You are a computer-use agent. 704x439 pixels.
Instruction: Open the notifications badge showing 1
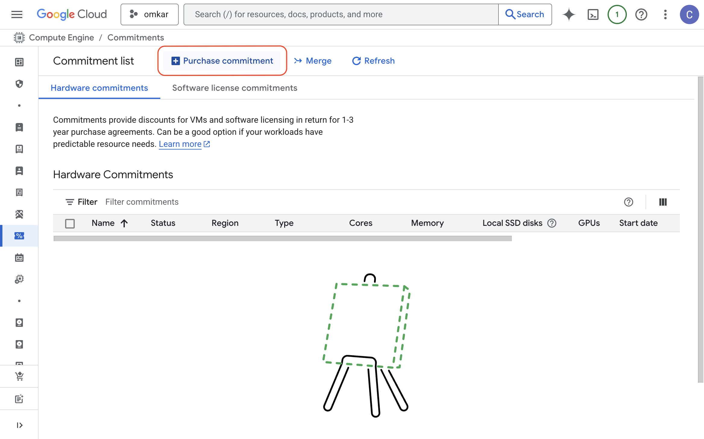[617, 14]
